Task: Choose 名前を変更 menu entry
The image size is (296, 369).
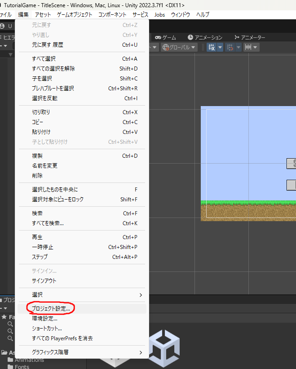Action: (82, 166)
